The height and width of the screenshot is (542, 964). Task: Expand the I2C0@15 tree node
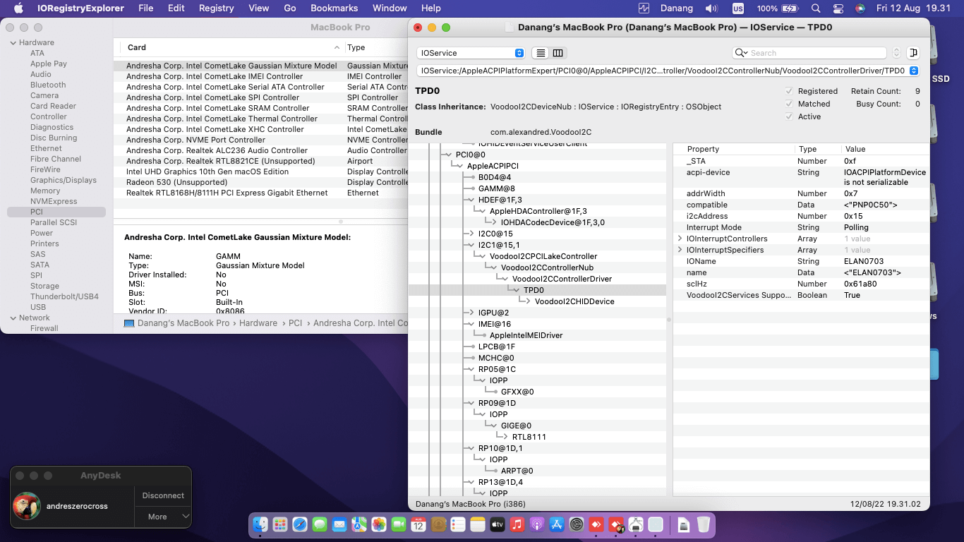[471, 234]
